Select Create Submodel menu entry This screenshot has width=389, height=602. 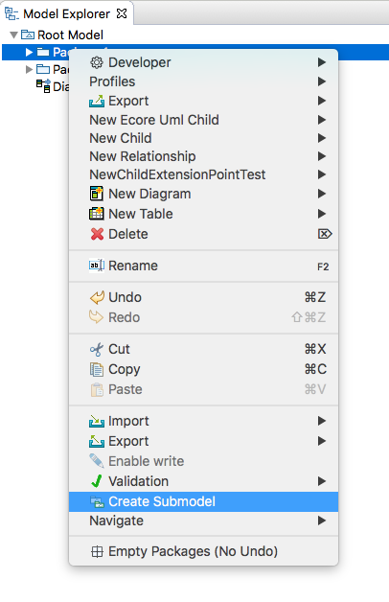pyautogui.click(x=203, y=501)
